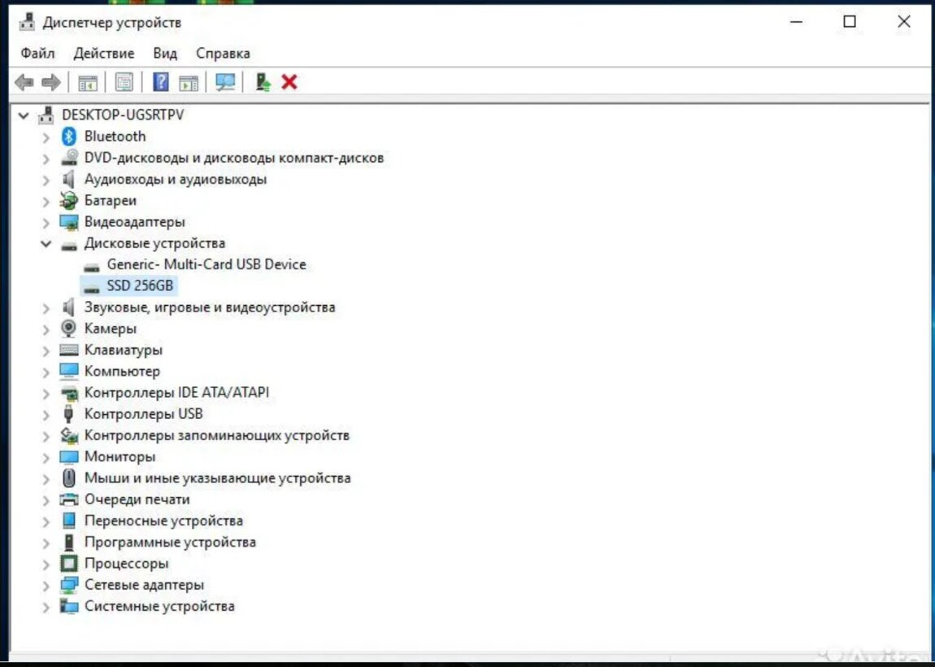This screenshot has width=935, height=667.
Task: Click the webcam icon beside Камеры
Action: coord(69,329)
